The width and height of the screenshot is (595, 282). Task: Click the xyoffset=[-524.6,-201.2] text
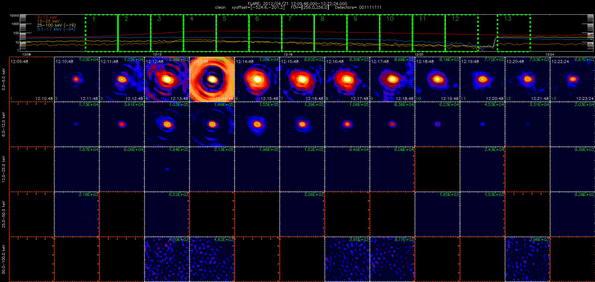pos(258,7)
